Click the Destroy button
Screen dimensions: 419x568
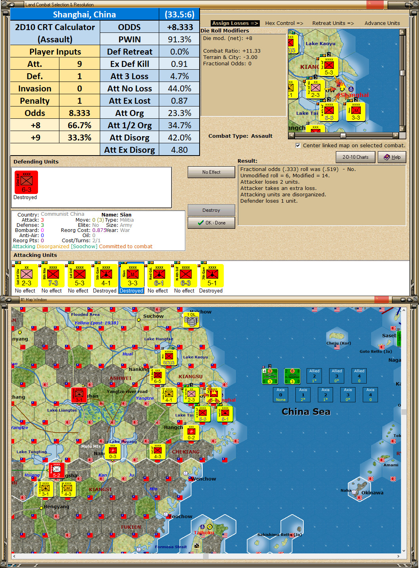(x=211, y=210)
